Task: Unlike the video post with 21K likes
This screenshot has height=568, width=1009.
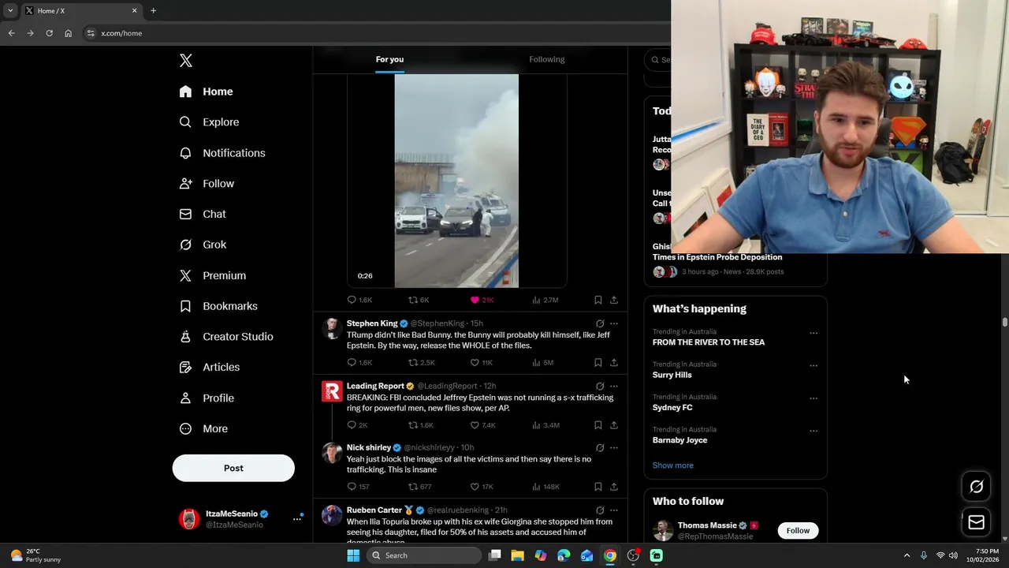Action: (x=482, y=300)
